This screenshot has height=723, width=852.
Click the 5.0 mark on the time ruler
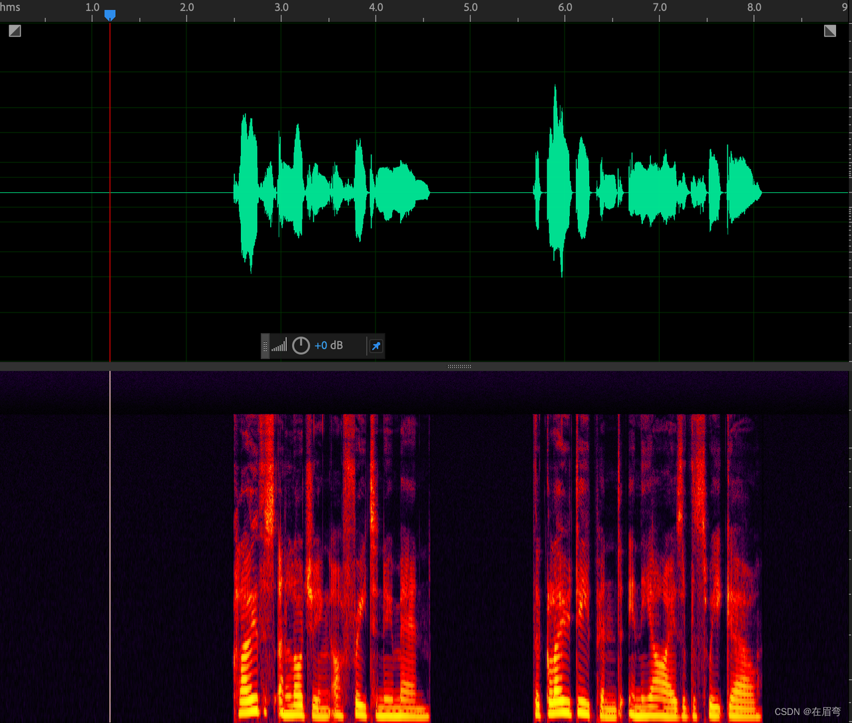pos(471,7)
